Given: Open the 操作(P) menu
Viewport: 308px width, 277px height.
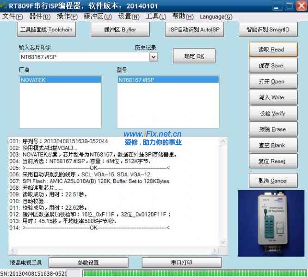Looking at the screenshot, I should coord(67,17).
